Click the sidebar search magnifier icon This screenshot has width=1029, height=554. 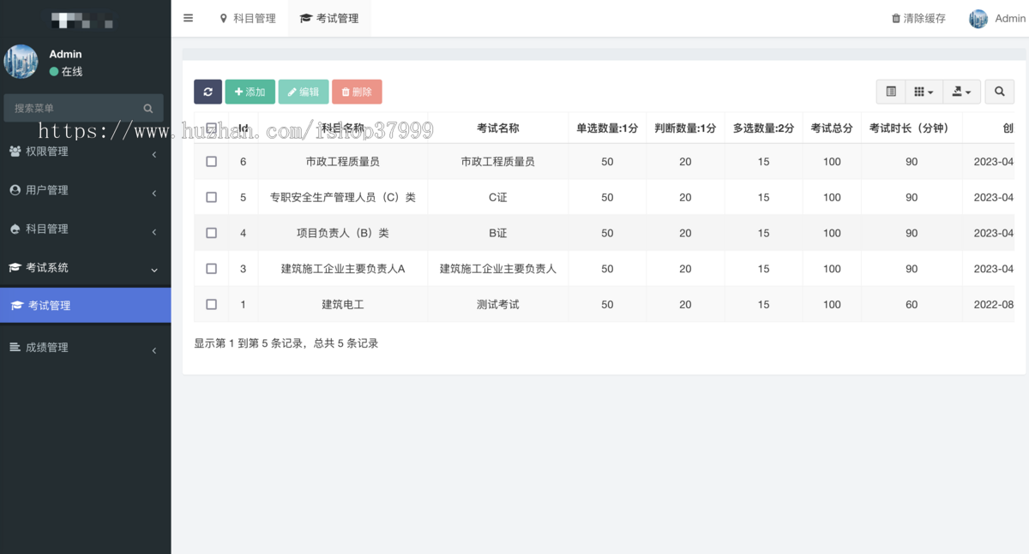(148, 108)
